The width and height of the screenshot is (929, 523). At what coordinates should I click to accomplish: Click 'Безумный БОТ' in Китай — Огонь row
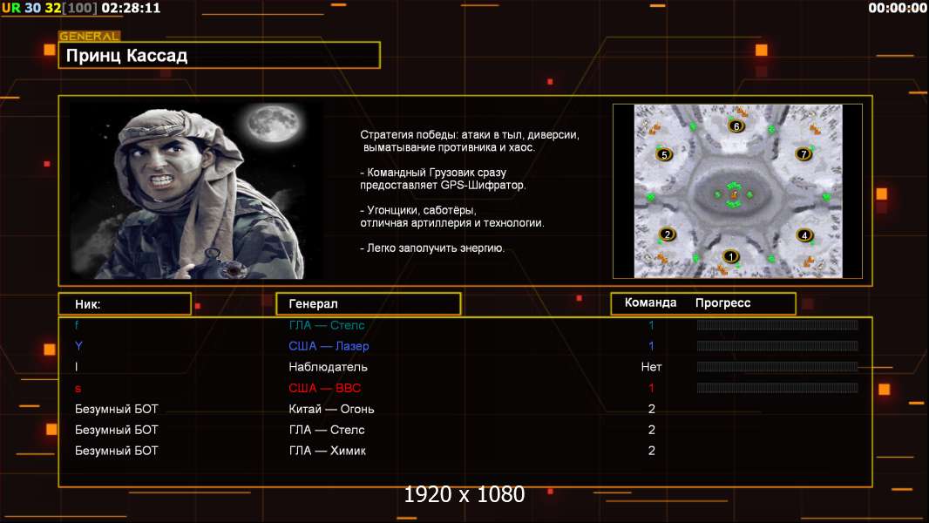tap(117, 409)
